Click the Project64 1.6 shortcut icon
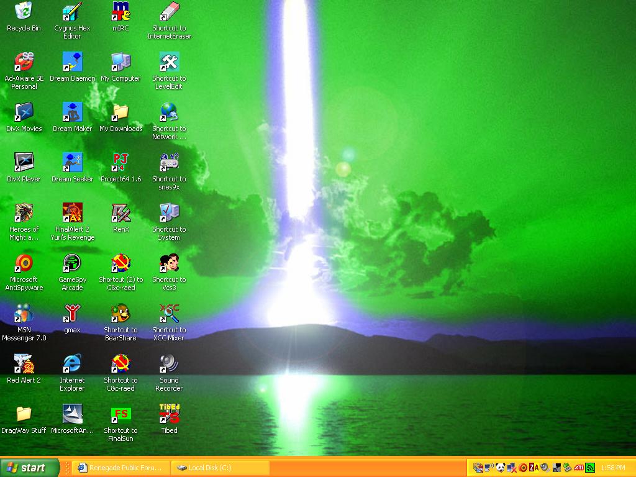The width and height of the screenshot is (636, 477). click(120, 163)
